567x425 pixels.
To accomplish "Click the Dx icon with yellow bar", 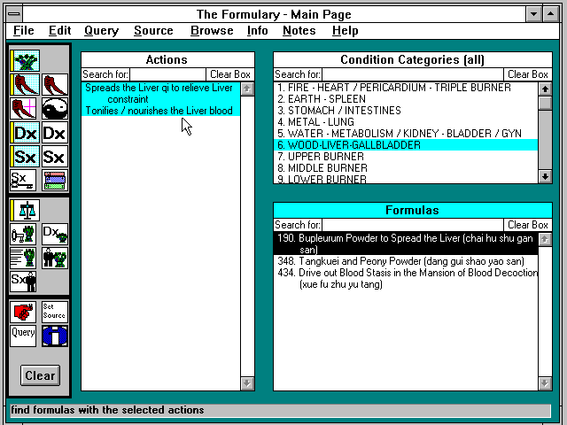I will click(25, 133).
